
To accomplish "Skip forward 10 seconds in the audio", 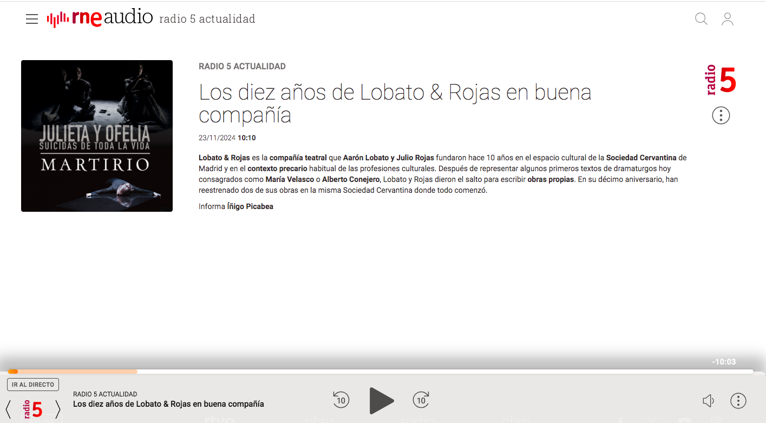I will (421, 400).
